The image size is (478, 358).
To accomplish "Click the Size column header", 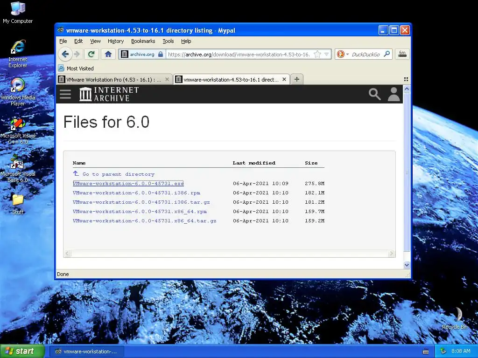I will point(311,163).
